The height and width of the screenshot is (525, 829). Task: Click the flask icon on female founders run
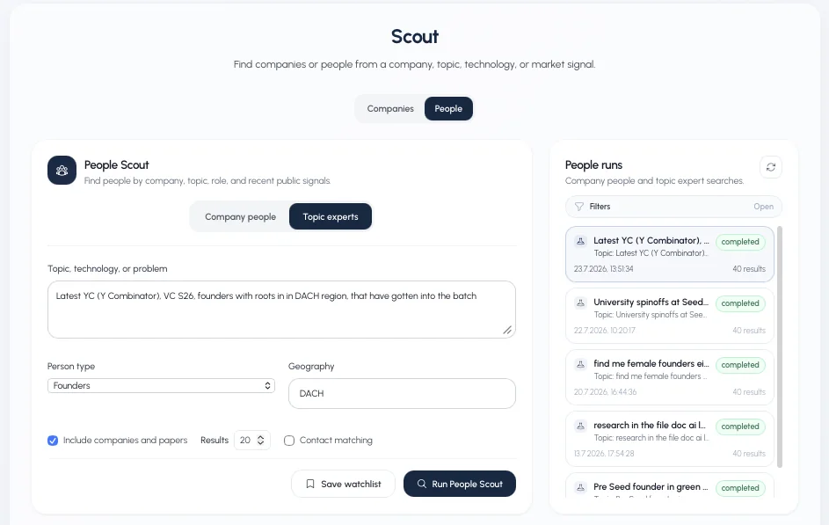pyautogui.click(x=580, y=364)
